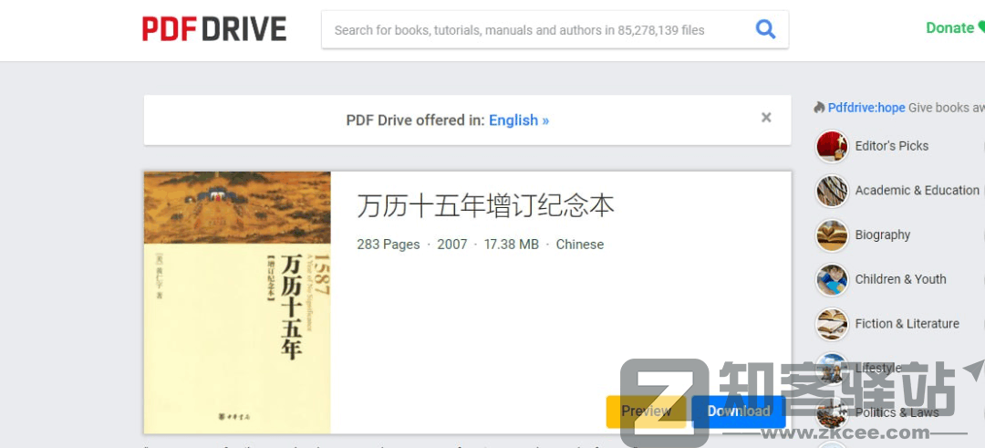Click the magnifier search icon
This screenshot has width=985, height=448.
(x=765, y=29)
